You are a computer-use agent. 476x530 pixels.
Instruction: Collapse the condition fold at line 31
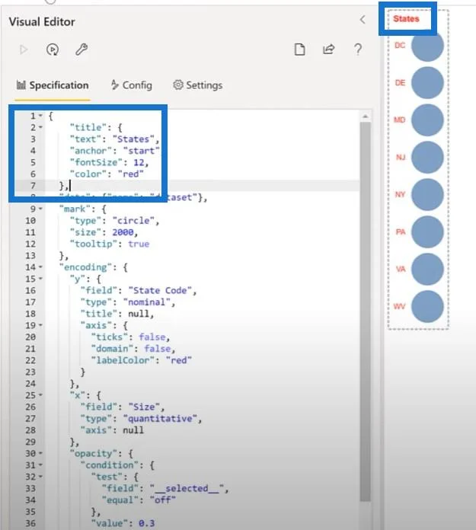(x=40, y=465)
